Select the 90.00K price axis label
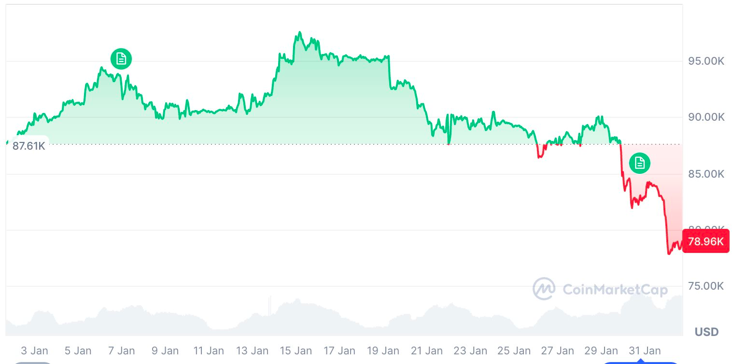732x364 pixels. (706, 117)
